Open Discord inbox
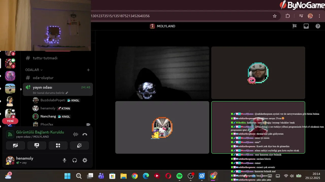The image size is (325, 182). 306,26
